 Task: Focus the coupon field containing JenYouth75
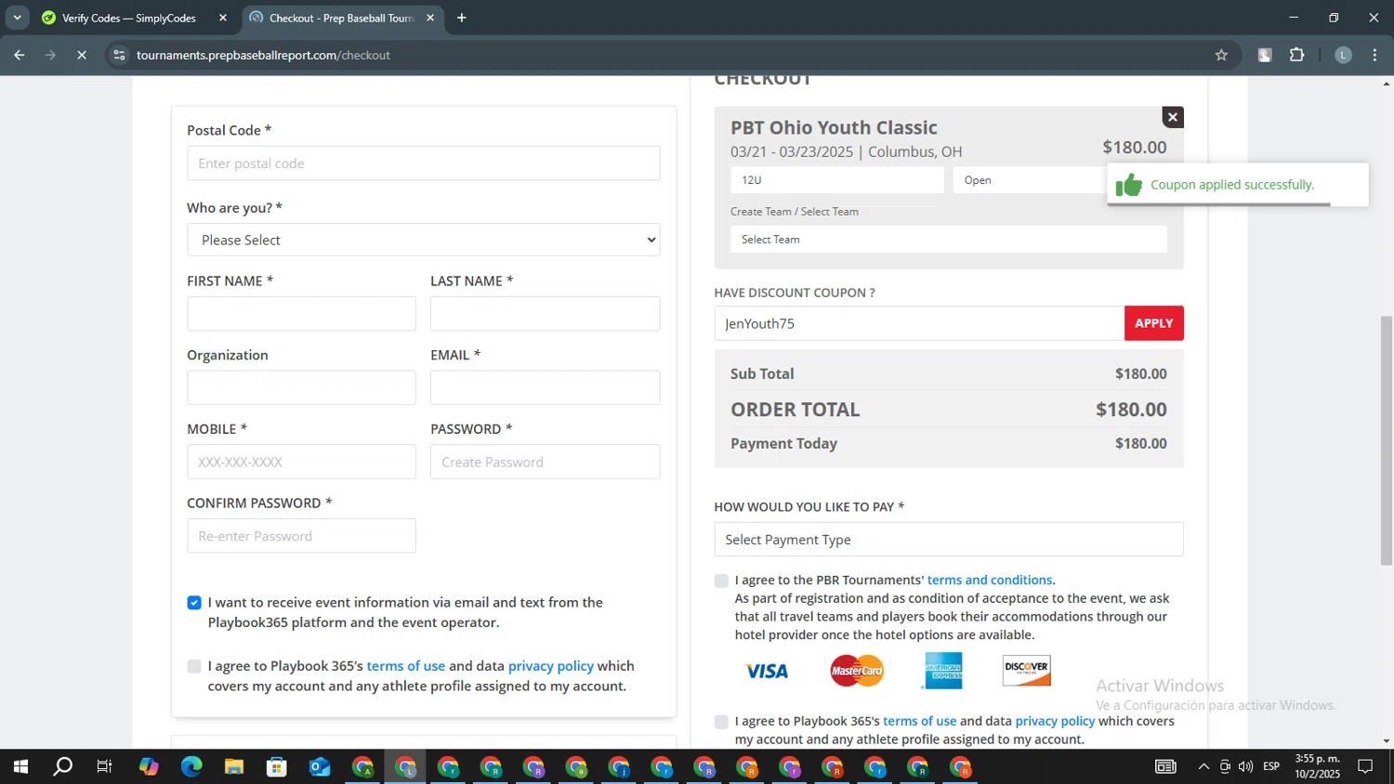[x=919, y=323]
